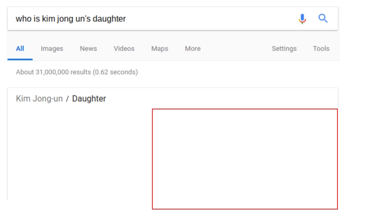Select the All results tab
This screenshot has height=218, width=388.
tap(20, 49)
